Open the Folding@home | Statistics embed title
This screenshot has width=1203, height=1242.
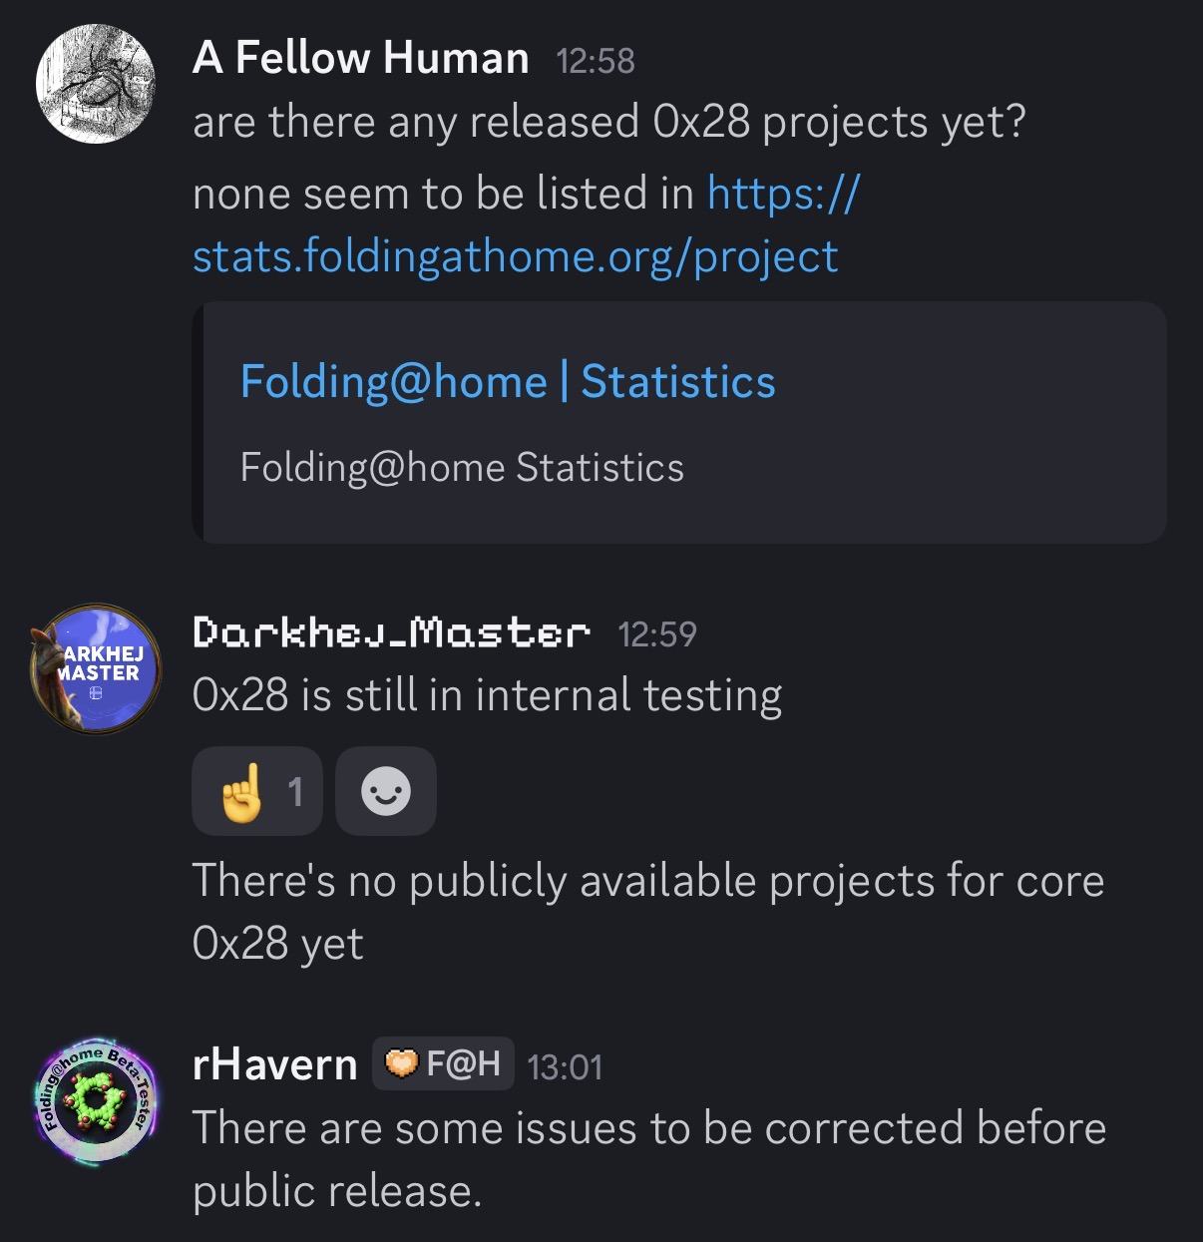click(x=508, y=382)
